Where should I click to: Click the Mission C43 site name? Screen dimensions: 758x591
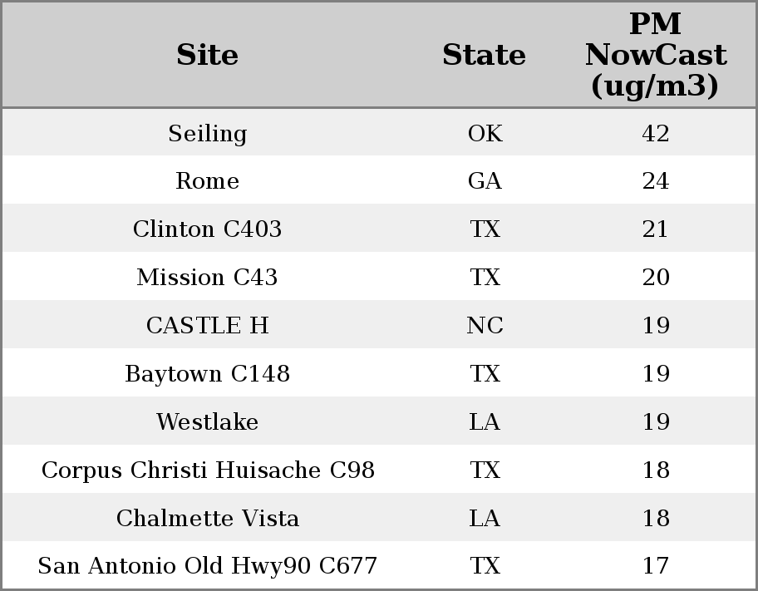tap(208, 278)
